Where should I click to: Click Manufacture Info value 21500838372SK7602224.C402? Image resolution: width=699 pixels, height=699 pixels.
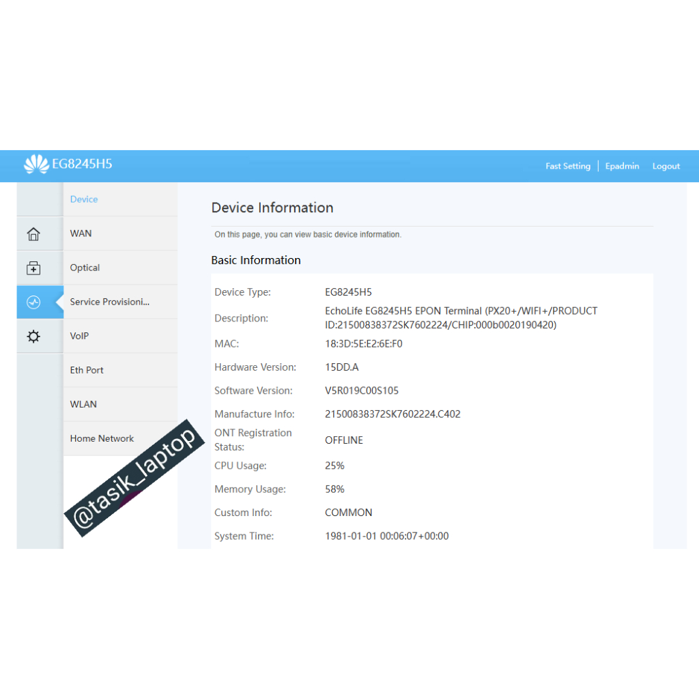click(x=393, y=414)
